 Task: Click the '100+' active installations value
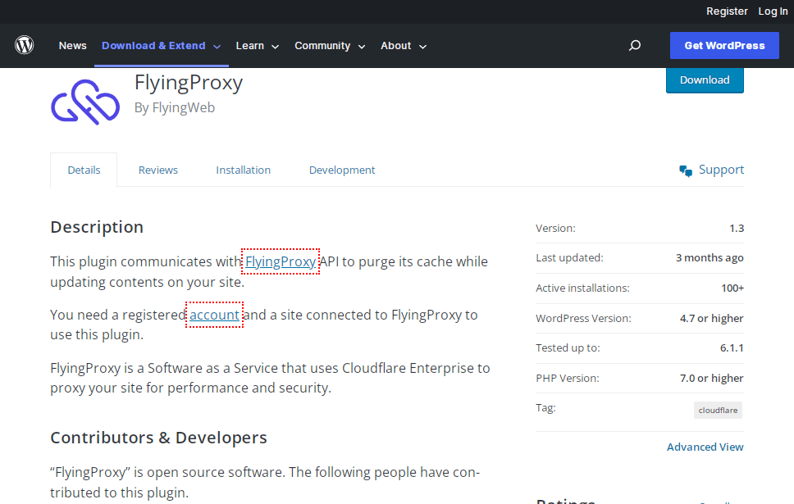point(732,288)
